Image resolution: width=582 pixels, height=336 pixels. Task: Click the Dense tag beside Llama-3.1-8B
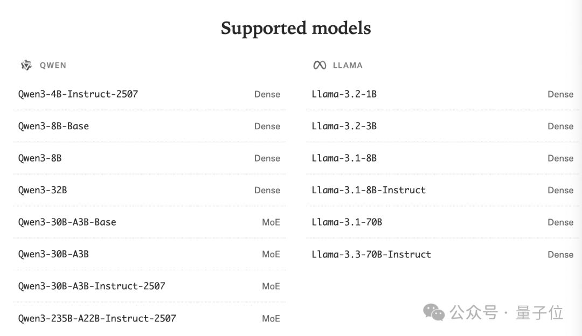pos(560,158)
